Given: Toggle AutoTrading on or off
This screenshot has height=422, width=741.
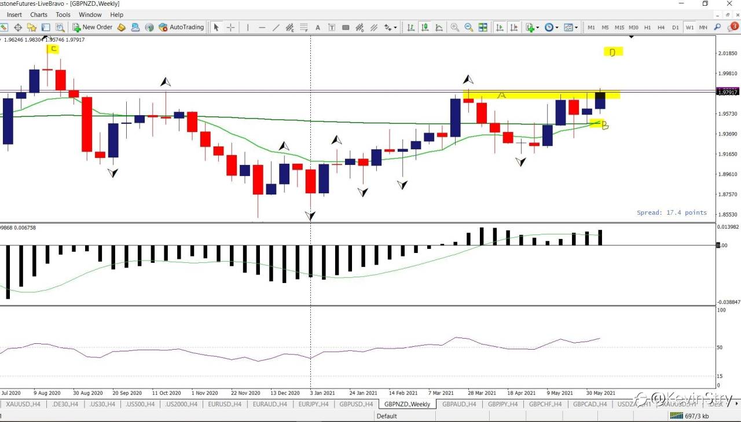Looking at the screenshot, I should point(181,27).
